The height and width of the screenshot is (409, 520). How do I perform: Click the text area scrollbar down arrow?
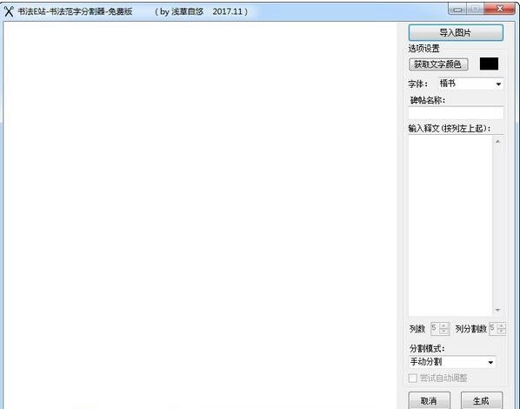click(x=497, y=310)
